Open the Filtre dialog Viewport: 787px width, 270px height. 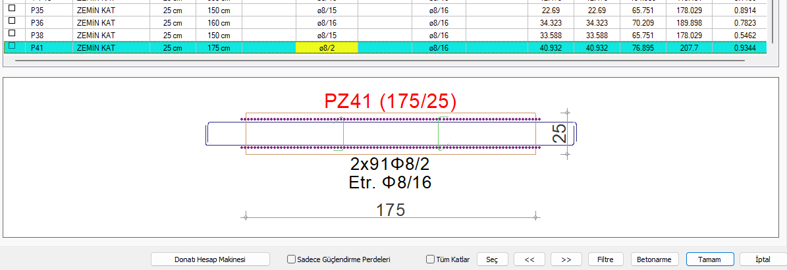[605, 259]
